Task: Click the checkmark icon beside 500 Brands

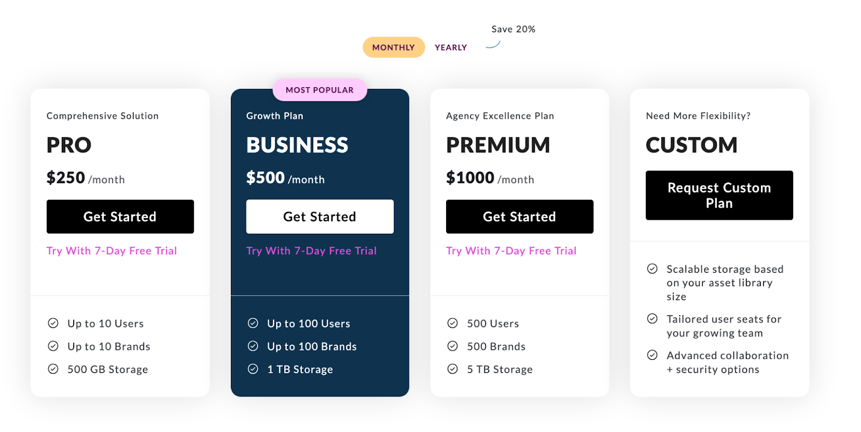Action: point(453,346)
